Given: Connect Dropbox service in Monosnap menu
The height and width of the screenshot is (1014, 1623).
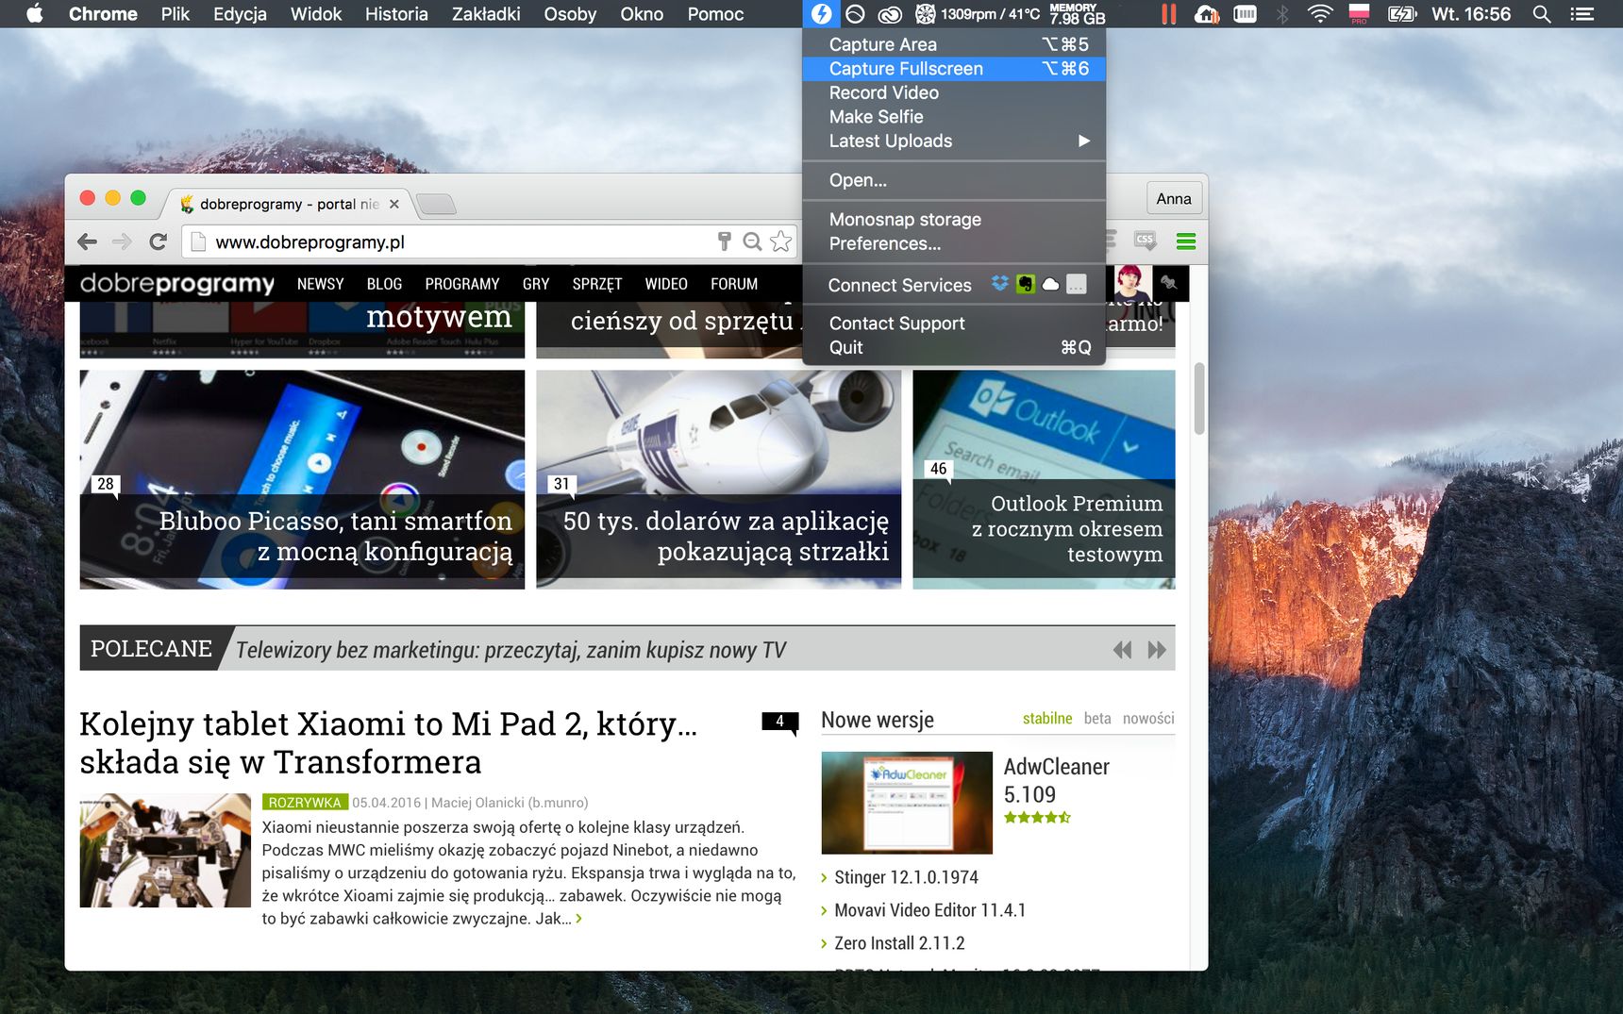Looking at the screenshot, I should pyautogui.click(x=1000, y=283).
